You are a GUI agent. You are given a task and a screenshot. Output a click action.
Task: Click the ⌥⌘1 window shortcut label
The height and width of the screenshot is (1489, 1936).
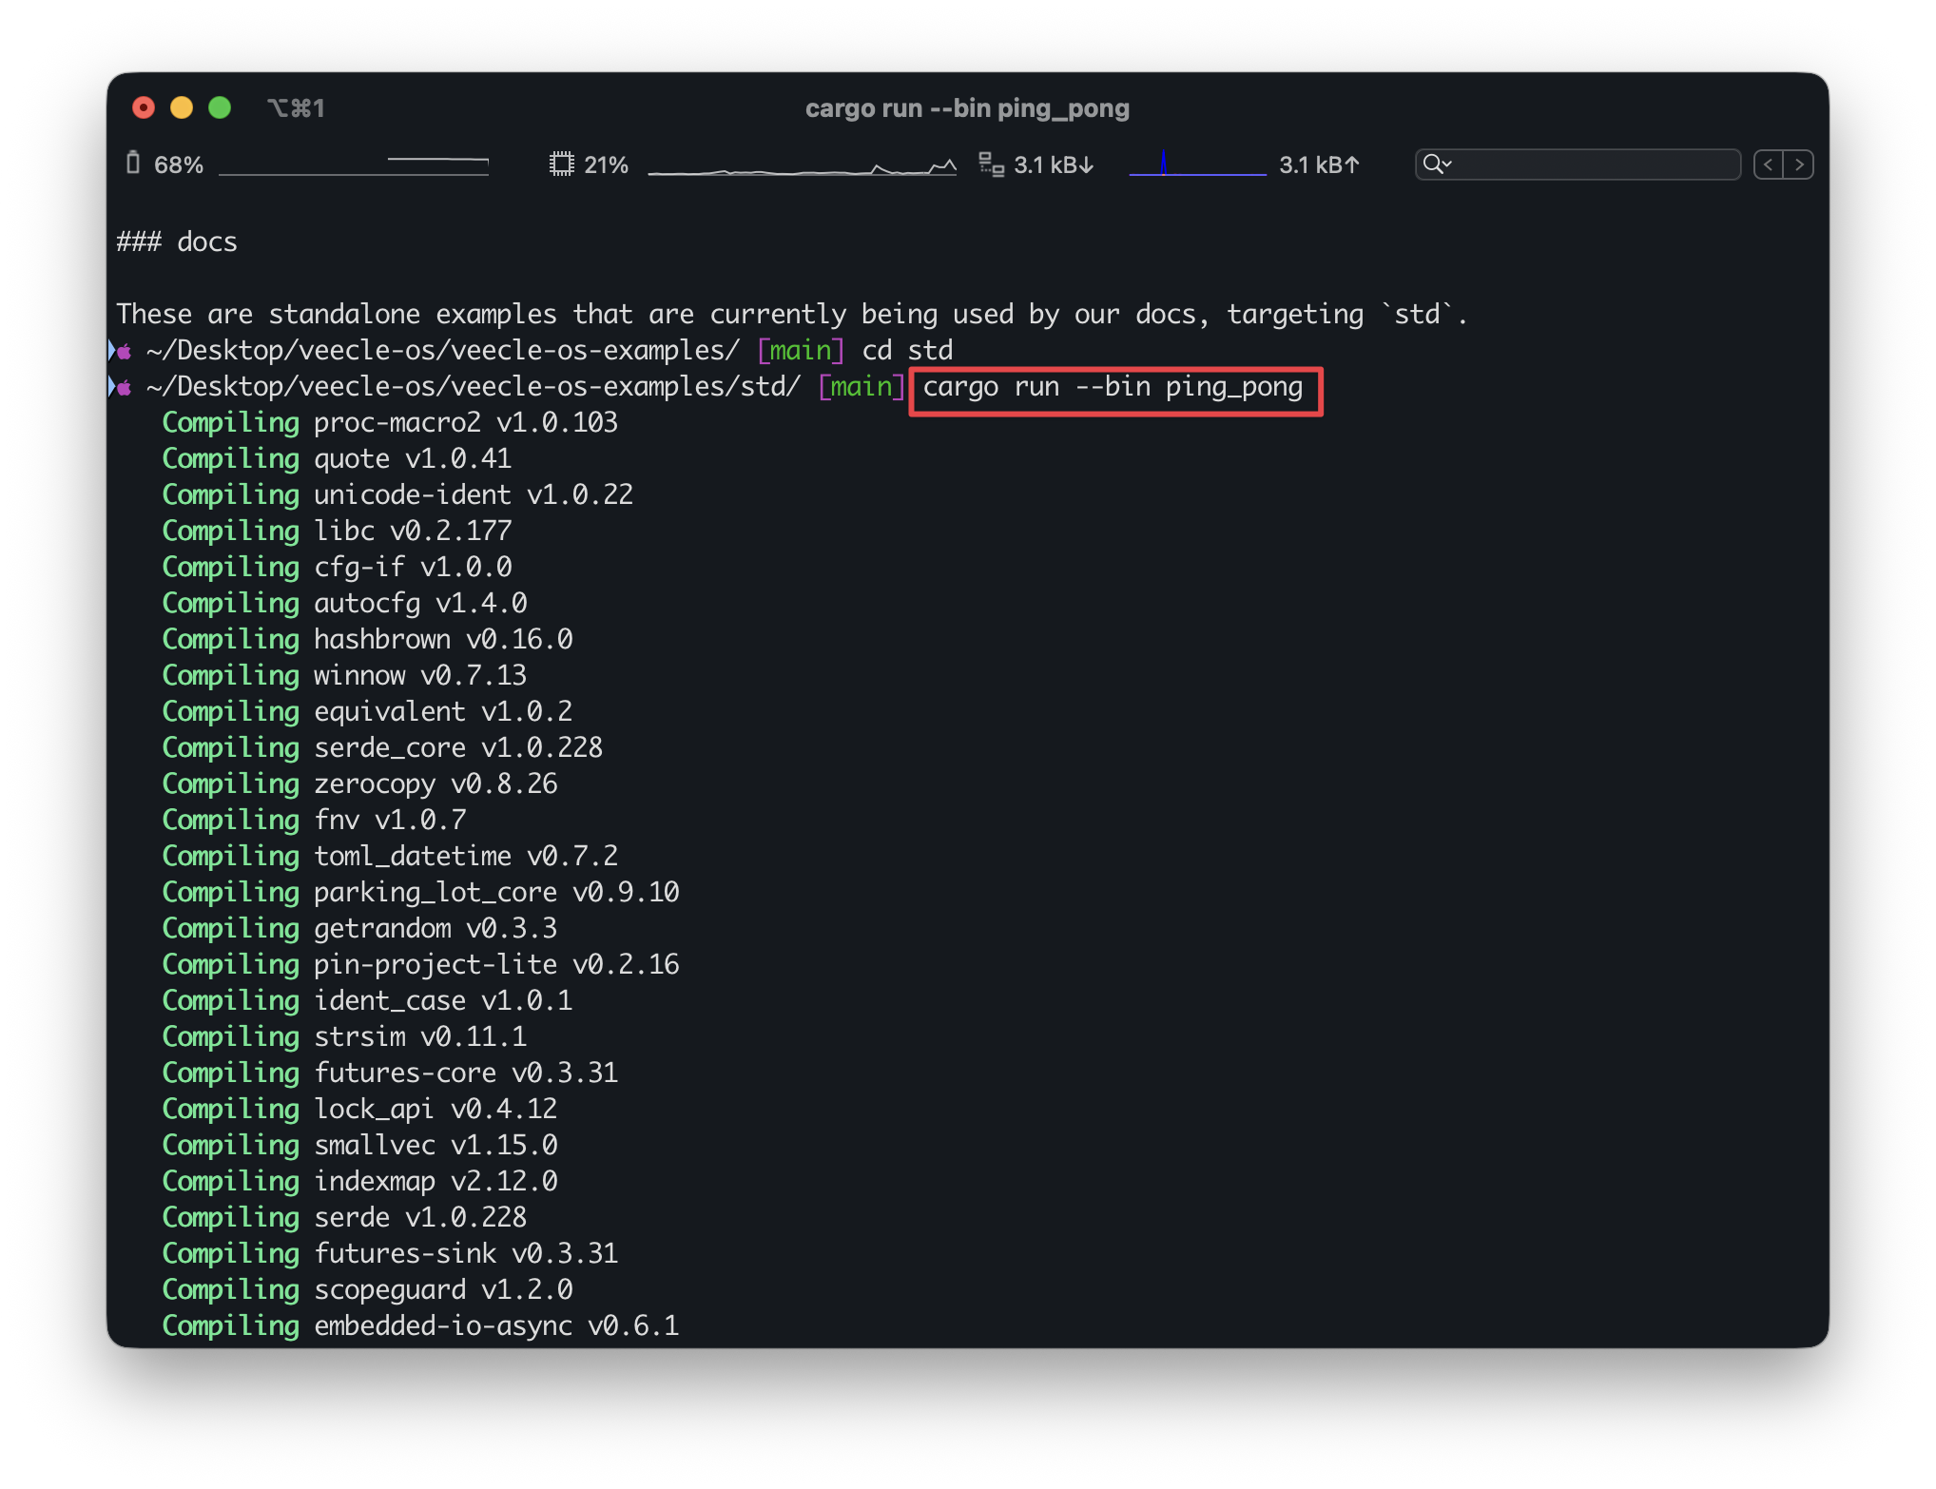coord(296,108)
